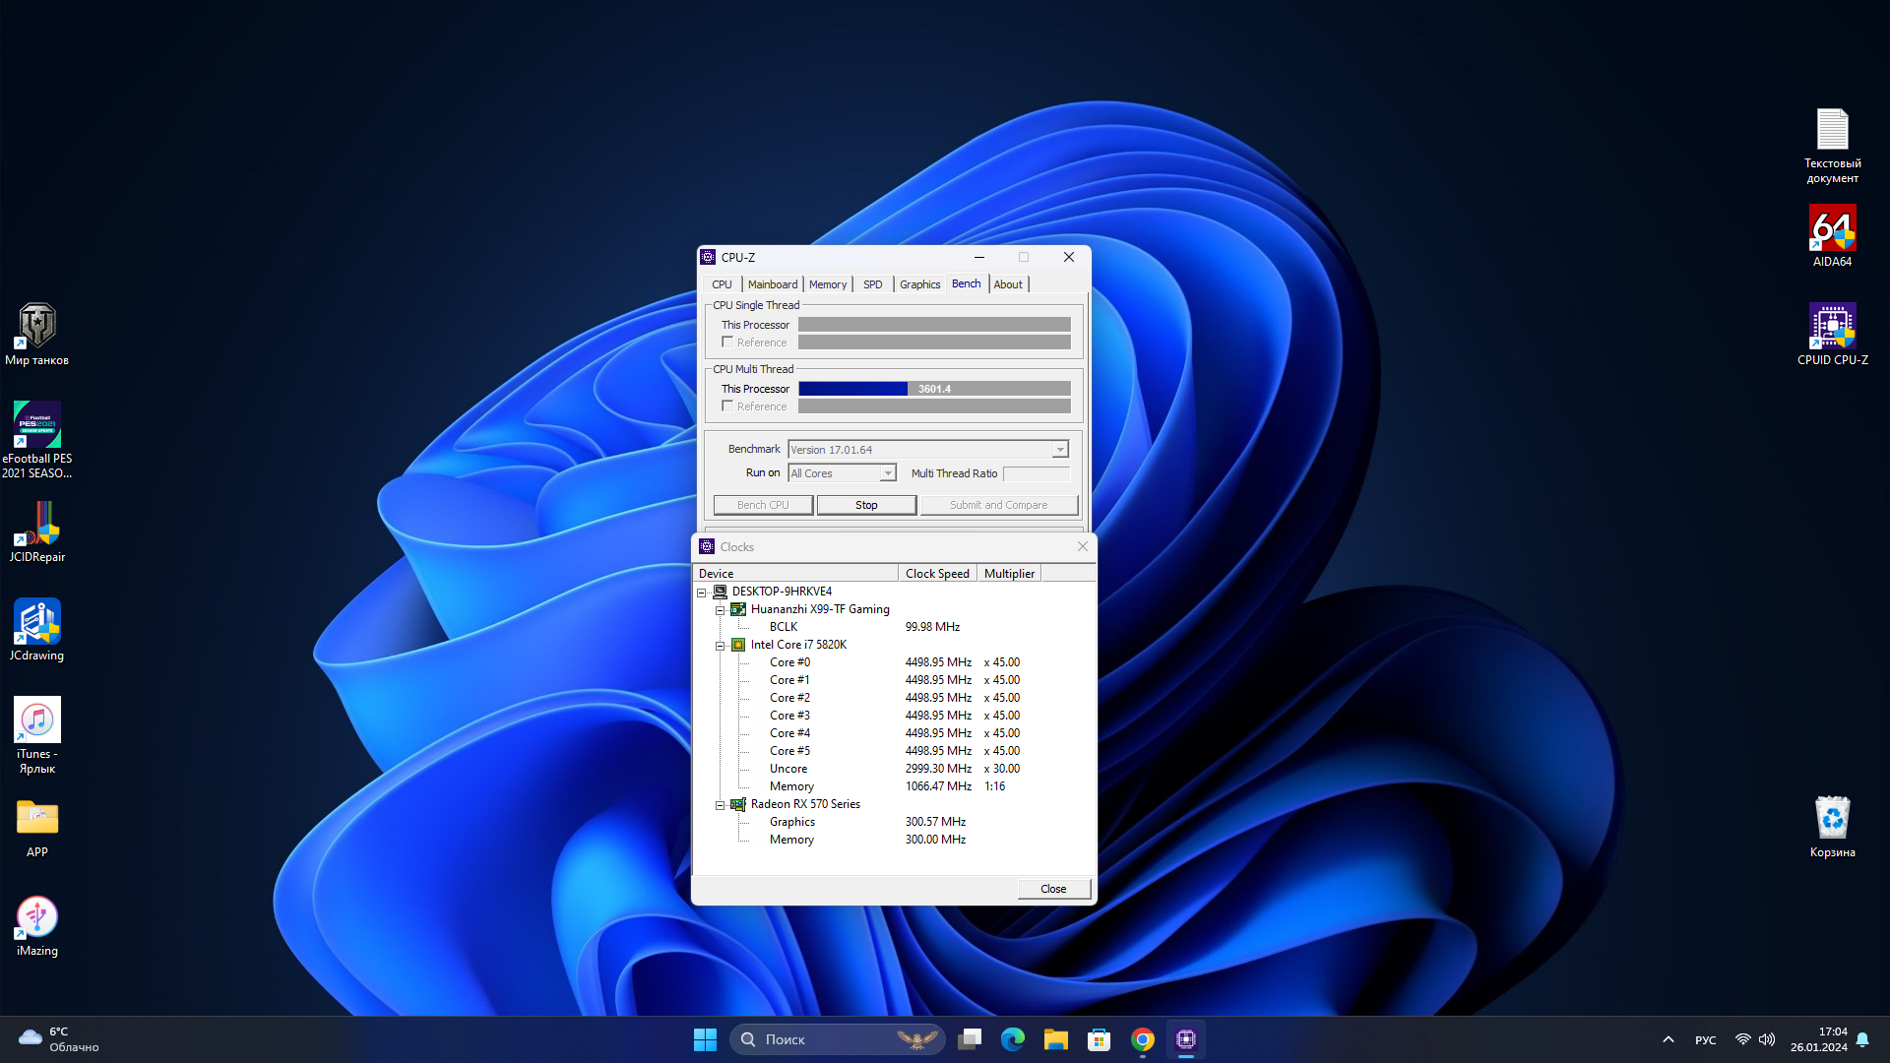Collapse the Intel Core i7 5820K node
Screen dimensions: 1890x1063
click(720, 646)
